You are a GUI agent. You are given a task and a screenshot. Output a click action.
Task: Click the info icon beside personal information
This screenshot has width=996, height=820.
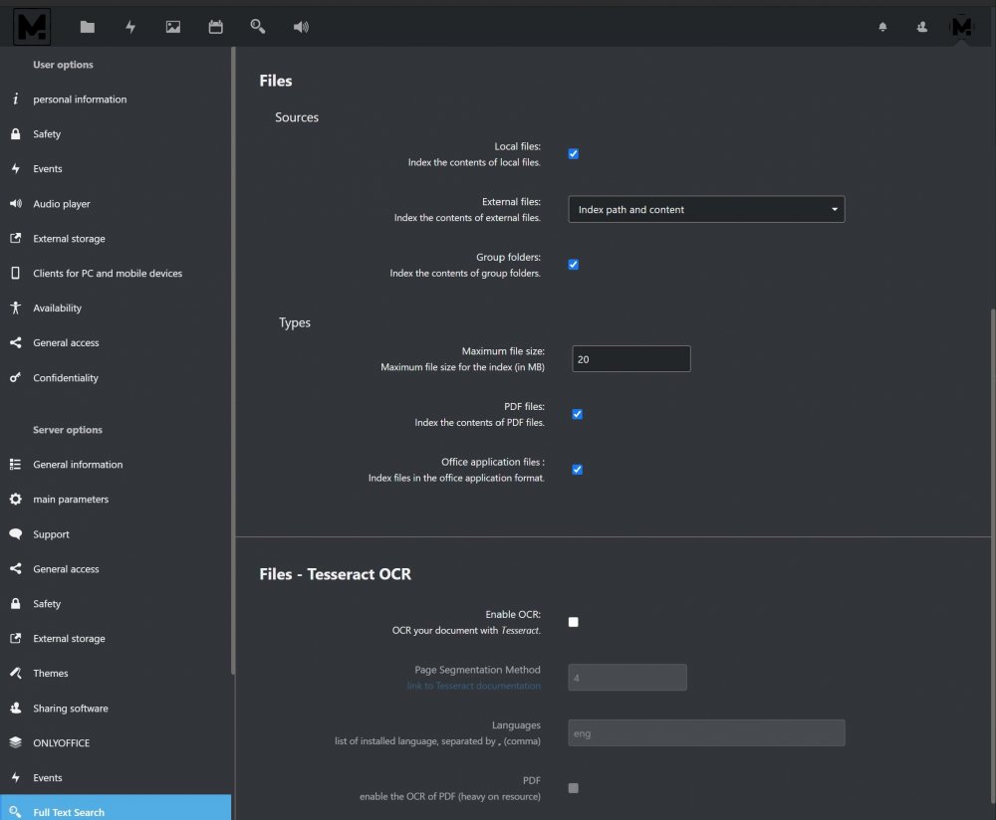point(16,99)
